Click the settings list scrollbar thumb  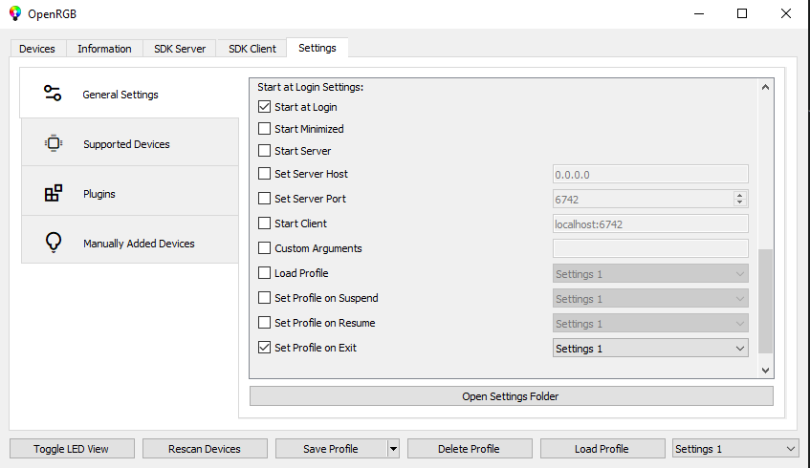pos(765,302)
